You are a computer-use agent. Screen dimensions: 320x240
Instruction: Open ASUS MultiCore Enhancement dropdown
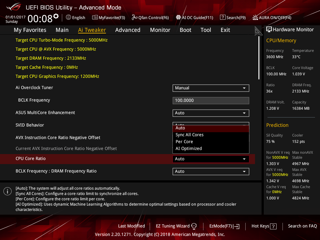(x=211, y=113)
